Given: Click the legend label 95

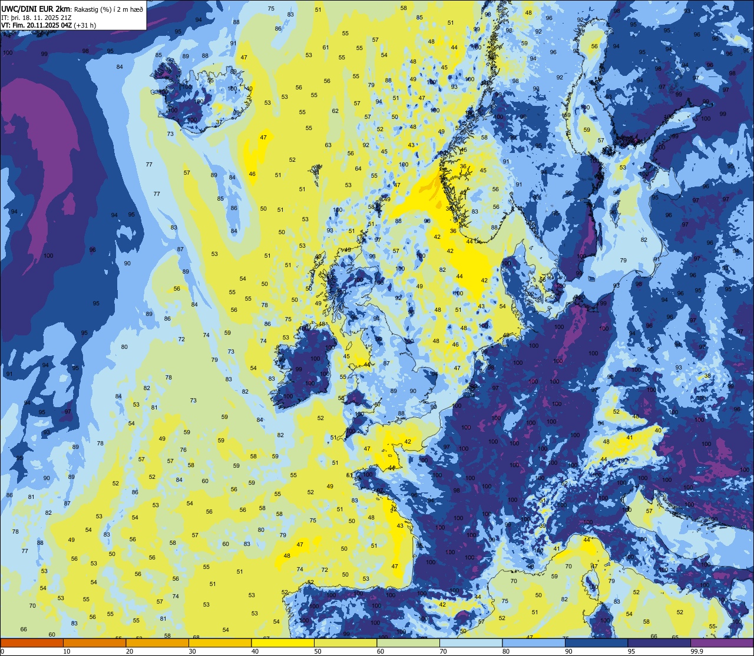Looking at the screenshot, I should (x=631, y=651).
